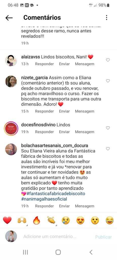
Task: Like the docesfinosdivino comment
Action: [x=108, y=128]
